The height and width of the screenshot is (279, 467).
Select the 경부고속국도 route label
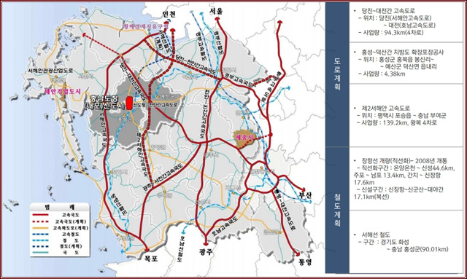(239, 79)
